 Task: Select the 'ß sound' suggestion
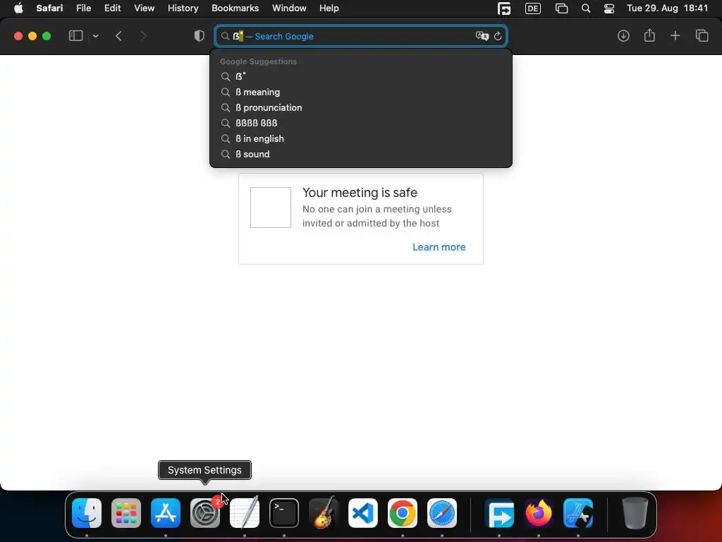click(x=361, y=155)
